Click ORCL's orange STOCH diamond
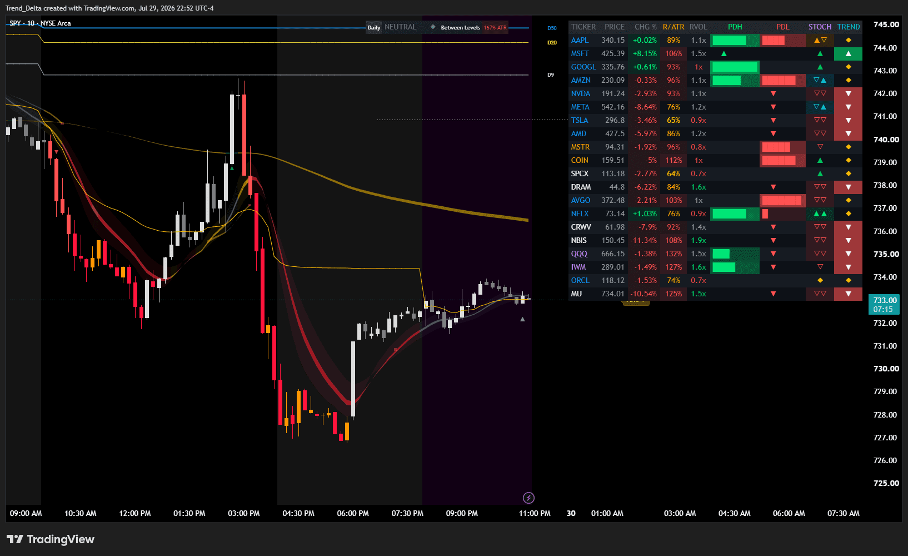The width and height of the screenshot is (908, 556). coord(820,281)
